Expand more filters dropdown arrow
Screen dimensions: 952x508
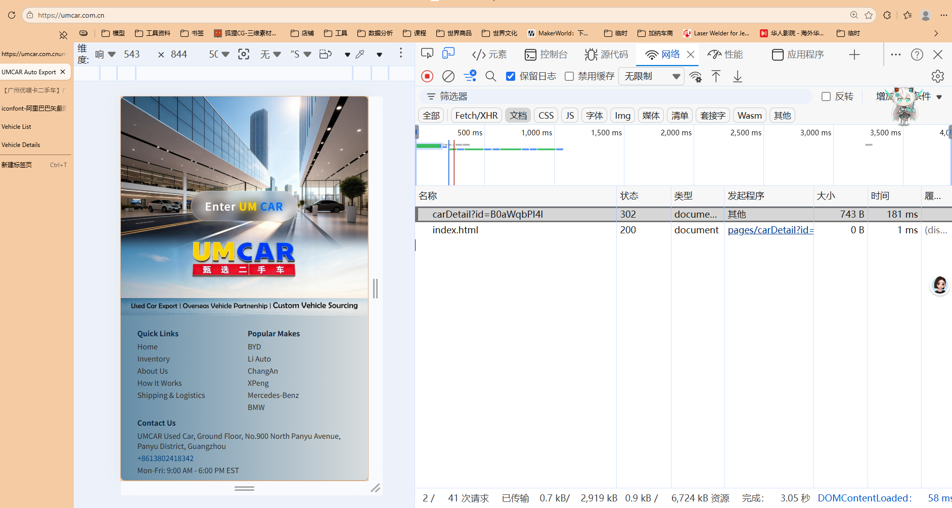939,97
